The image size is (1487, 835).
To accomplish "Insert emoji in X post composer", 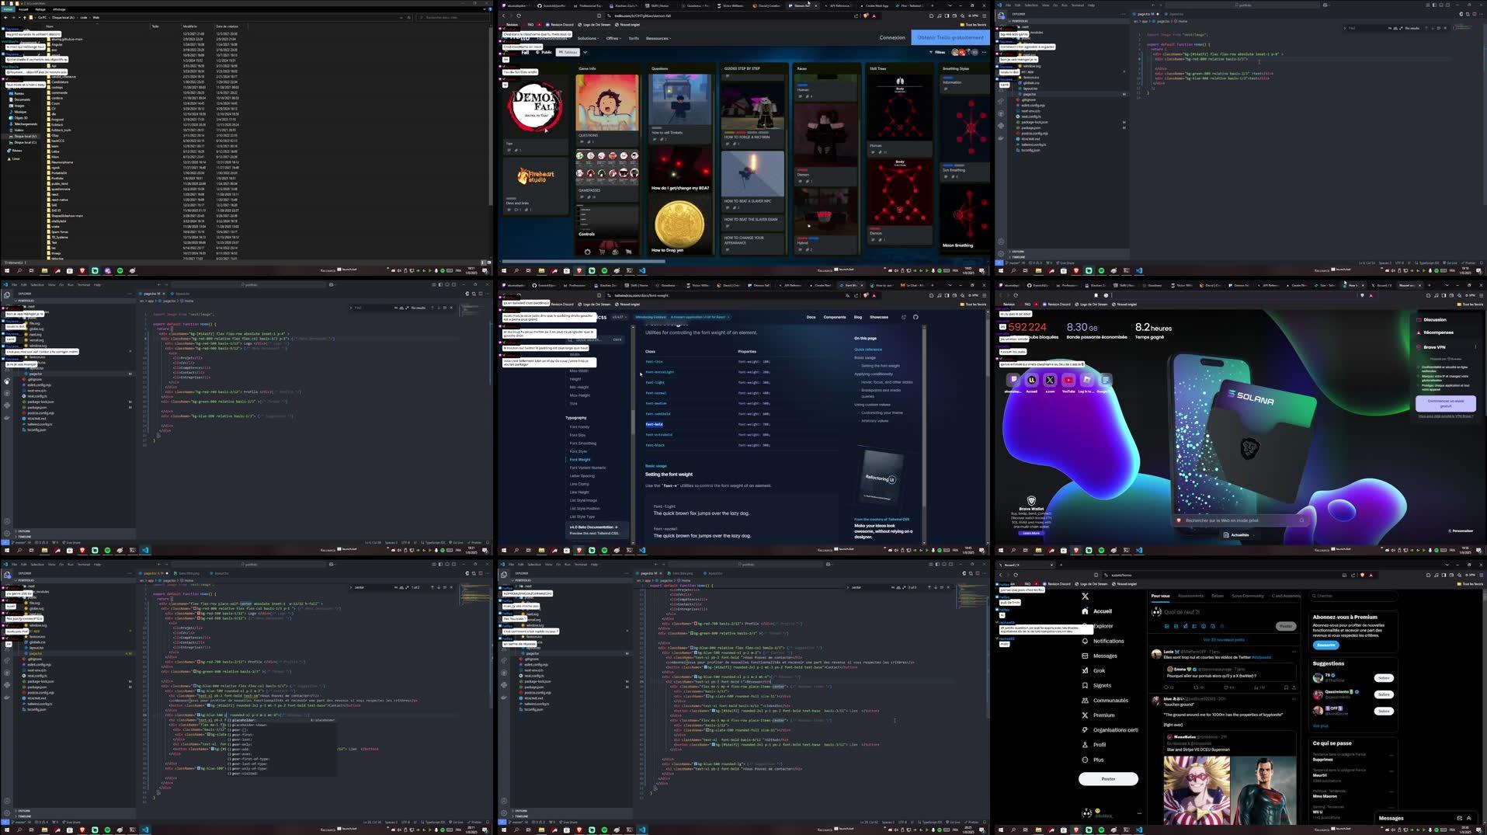I will pos(1204,626).
